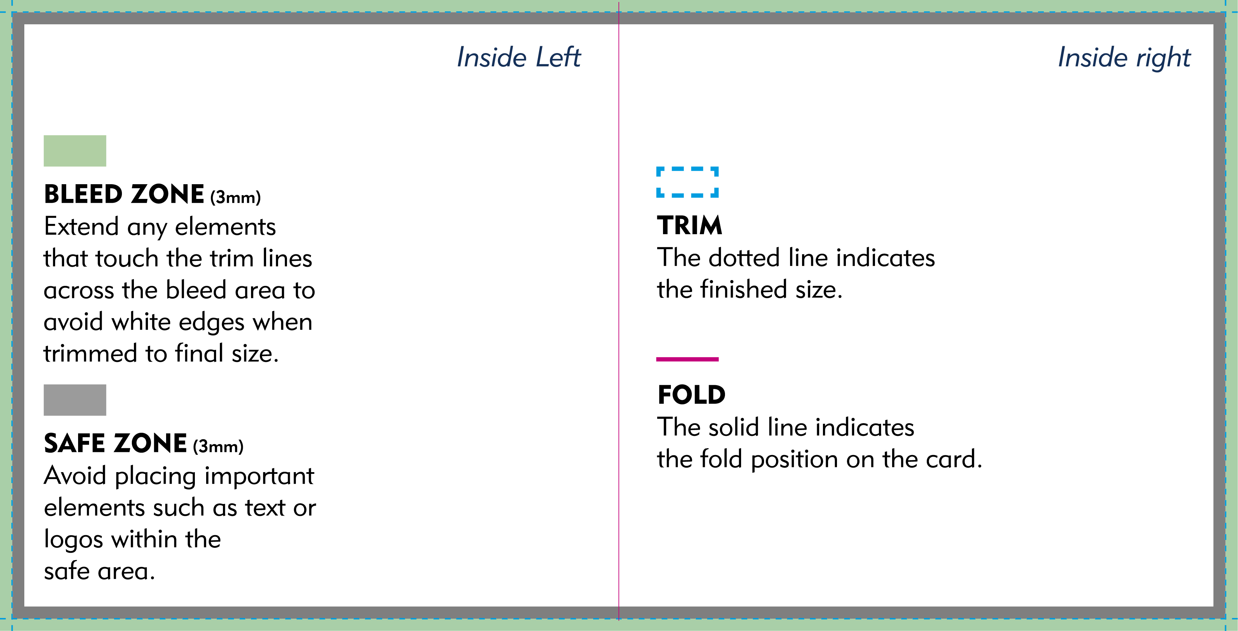Click 'trimmed to final size.' text
Screen dimensions: 1238x631
[161, 353]
